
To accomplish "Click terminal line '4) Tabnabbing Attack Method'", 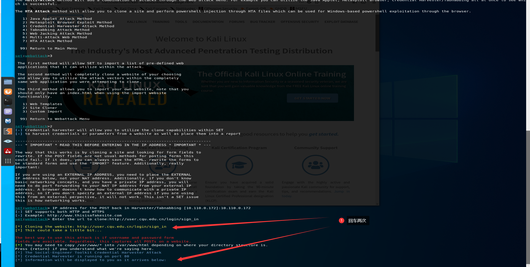I will click(x=56, y=30).
